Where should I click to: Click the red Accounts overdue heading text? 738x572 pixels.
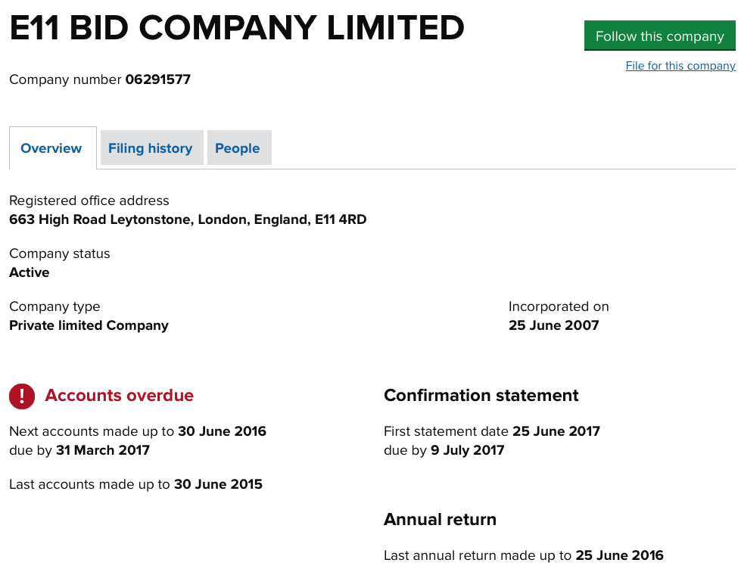pyautogui.click(x=119, y=396)
